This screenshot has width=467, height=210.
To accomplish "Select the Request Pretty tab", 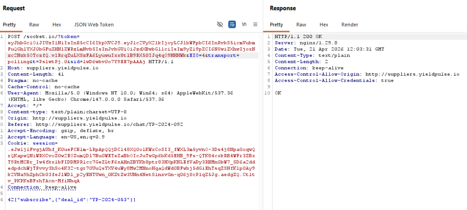I will click(x=9, y=25).
